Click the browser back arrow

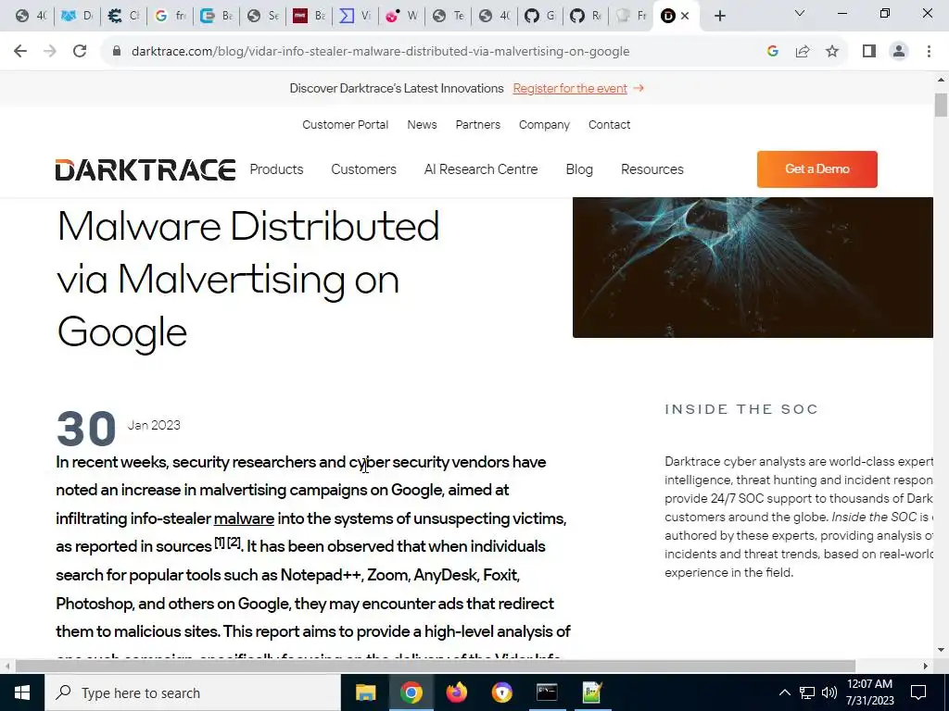tap(20, 52)
